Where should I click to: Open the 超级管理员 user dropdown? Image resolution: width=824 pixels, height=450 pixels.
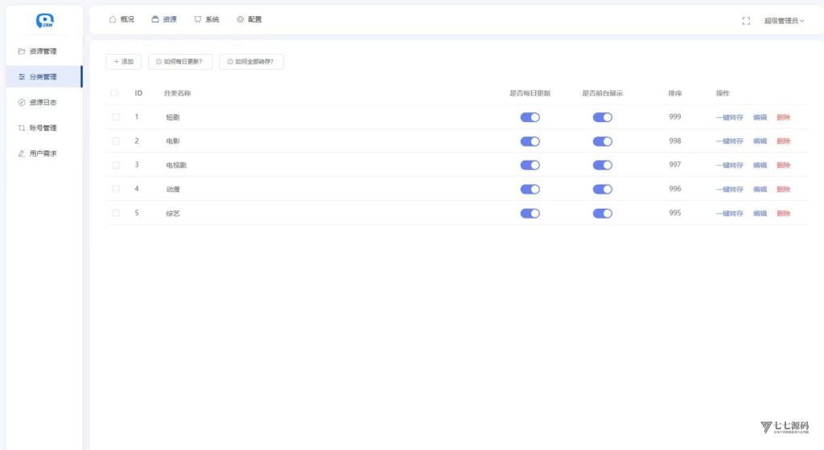click(784, 21)
